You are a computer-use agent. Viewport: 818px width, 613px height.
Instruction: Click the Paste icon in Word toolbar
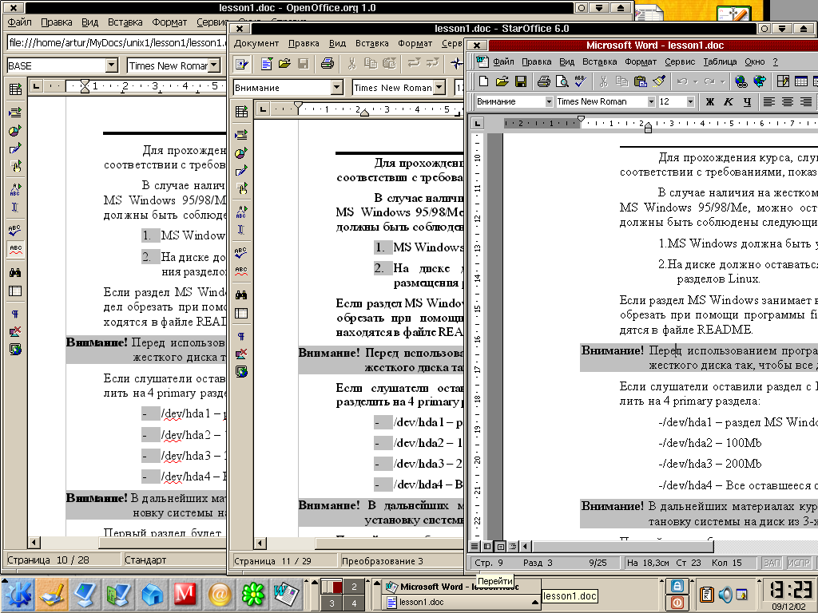(x=640, y=81)
